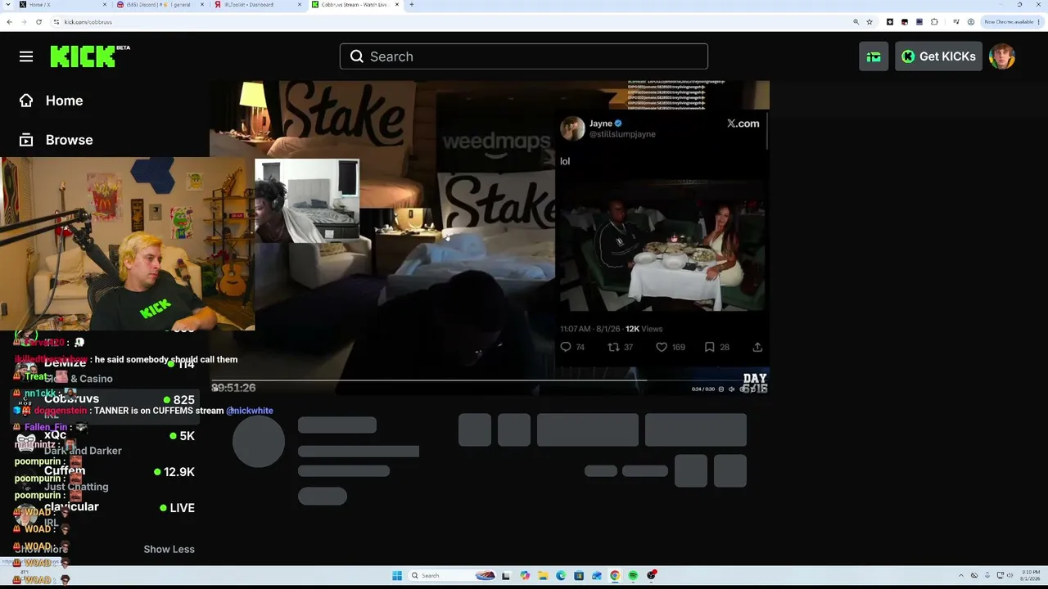Show hidden system tray icons

tap(961, 576)
